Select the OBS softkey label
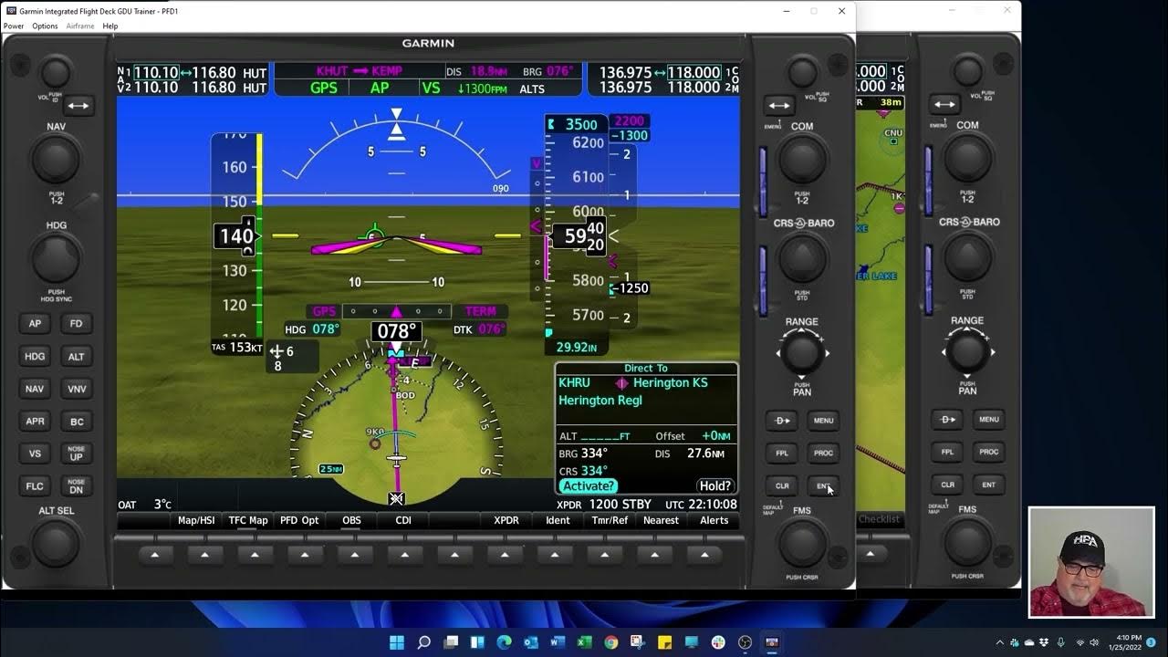Screen dimensions: 1168x657 pyautogui.click(x=351, y=520)
